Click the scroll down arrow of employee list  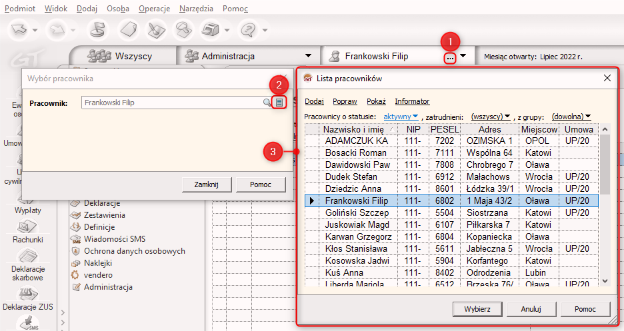(605, 281)
